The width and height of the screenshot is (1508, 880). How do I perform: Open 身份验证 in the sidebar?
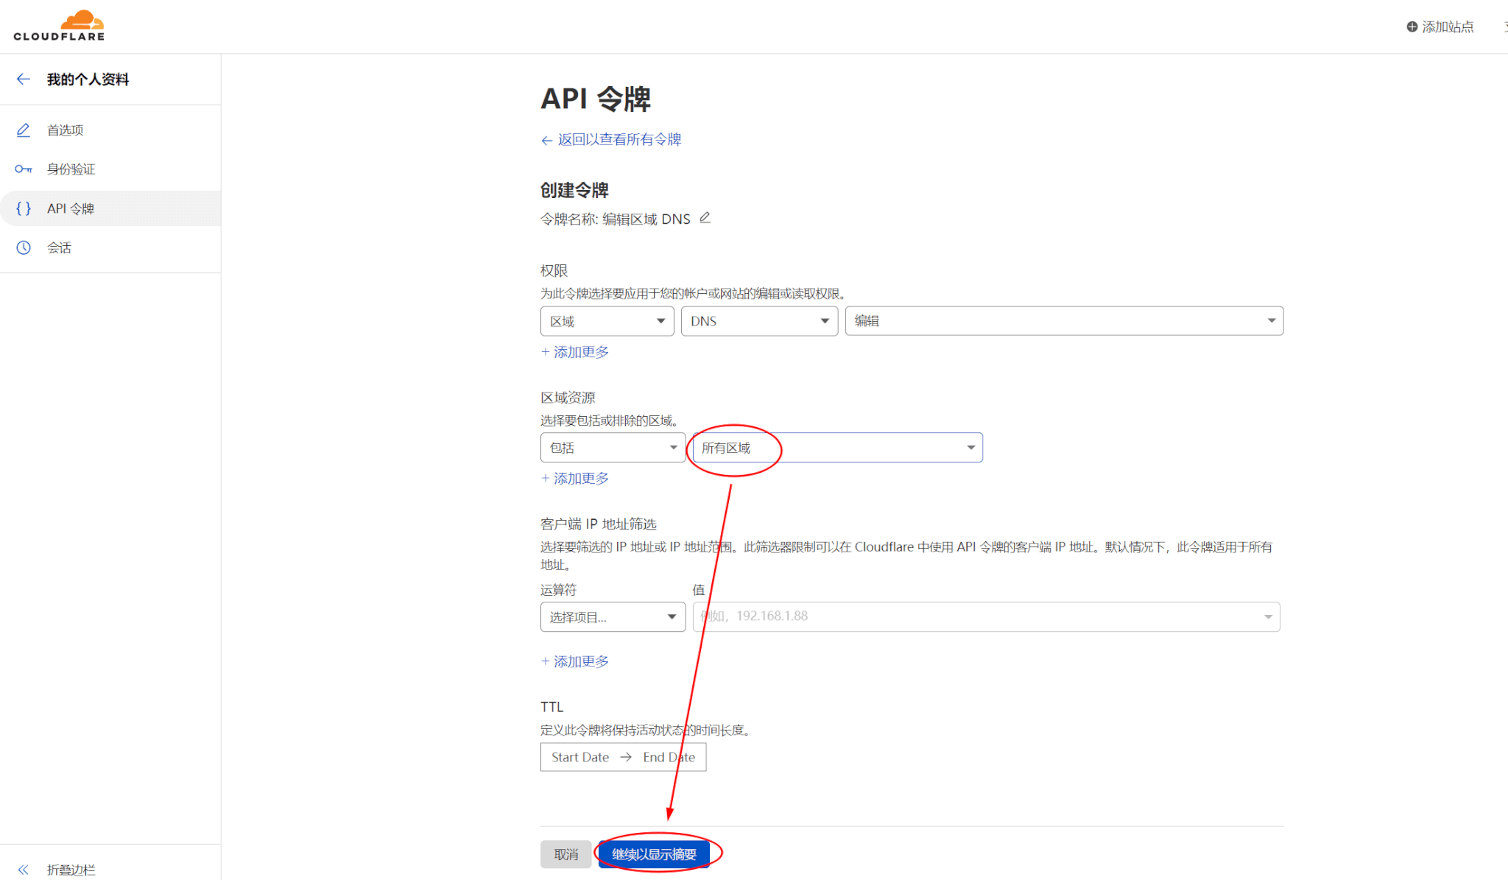71,169
